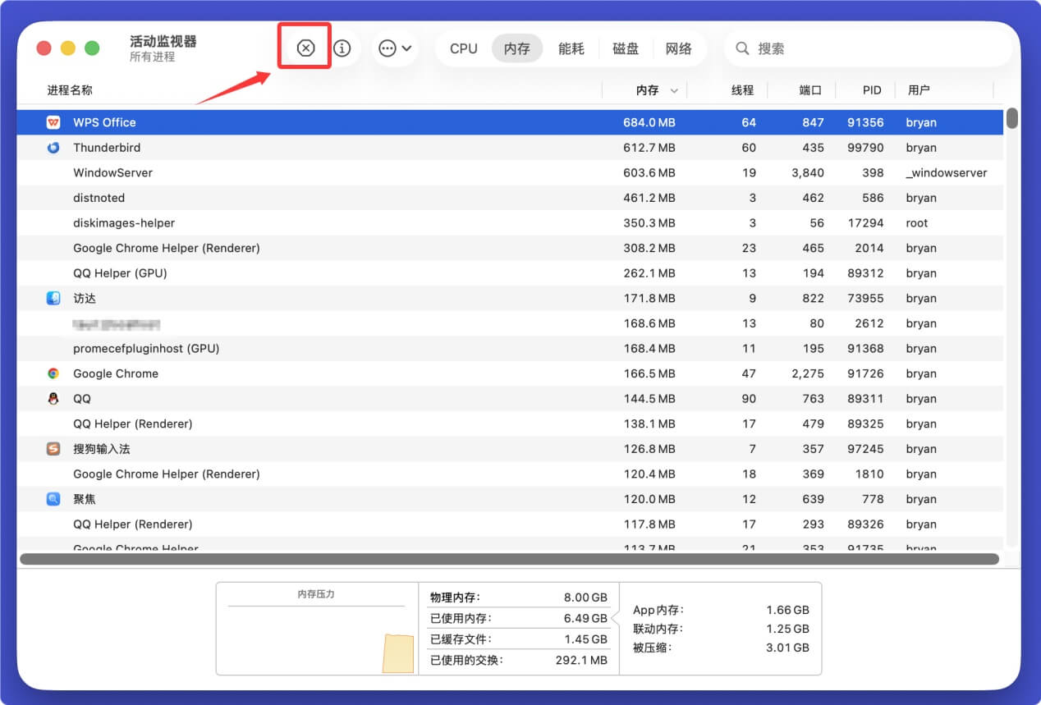Sort by the 线程 column header

coord(742,90)
